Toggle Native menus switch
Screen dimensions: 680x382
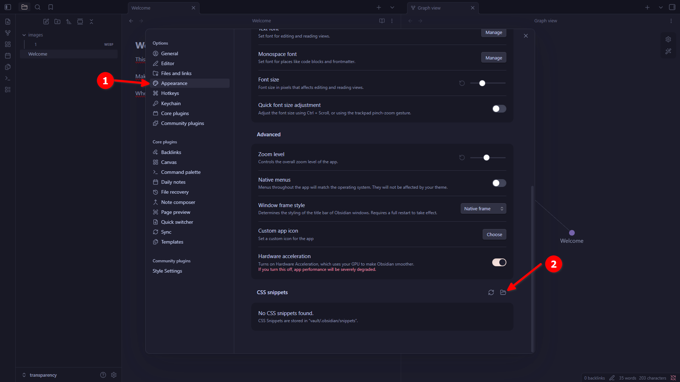(x=499, y=183)
